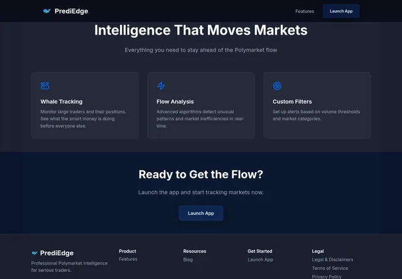The height and width of the screenshot is (279, 402).
Task: Click the Legal footer column heading
Action: point(318,251)
